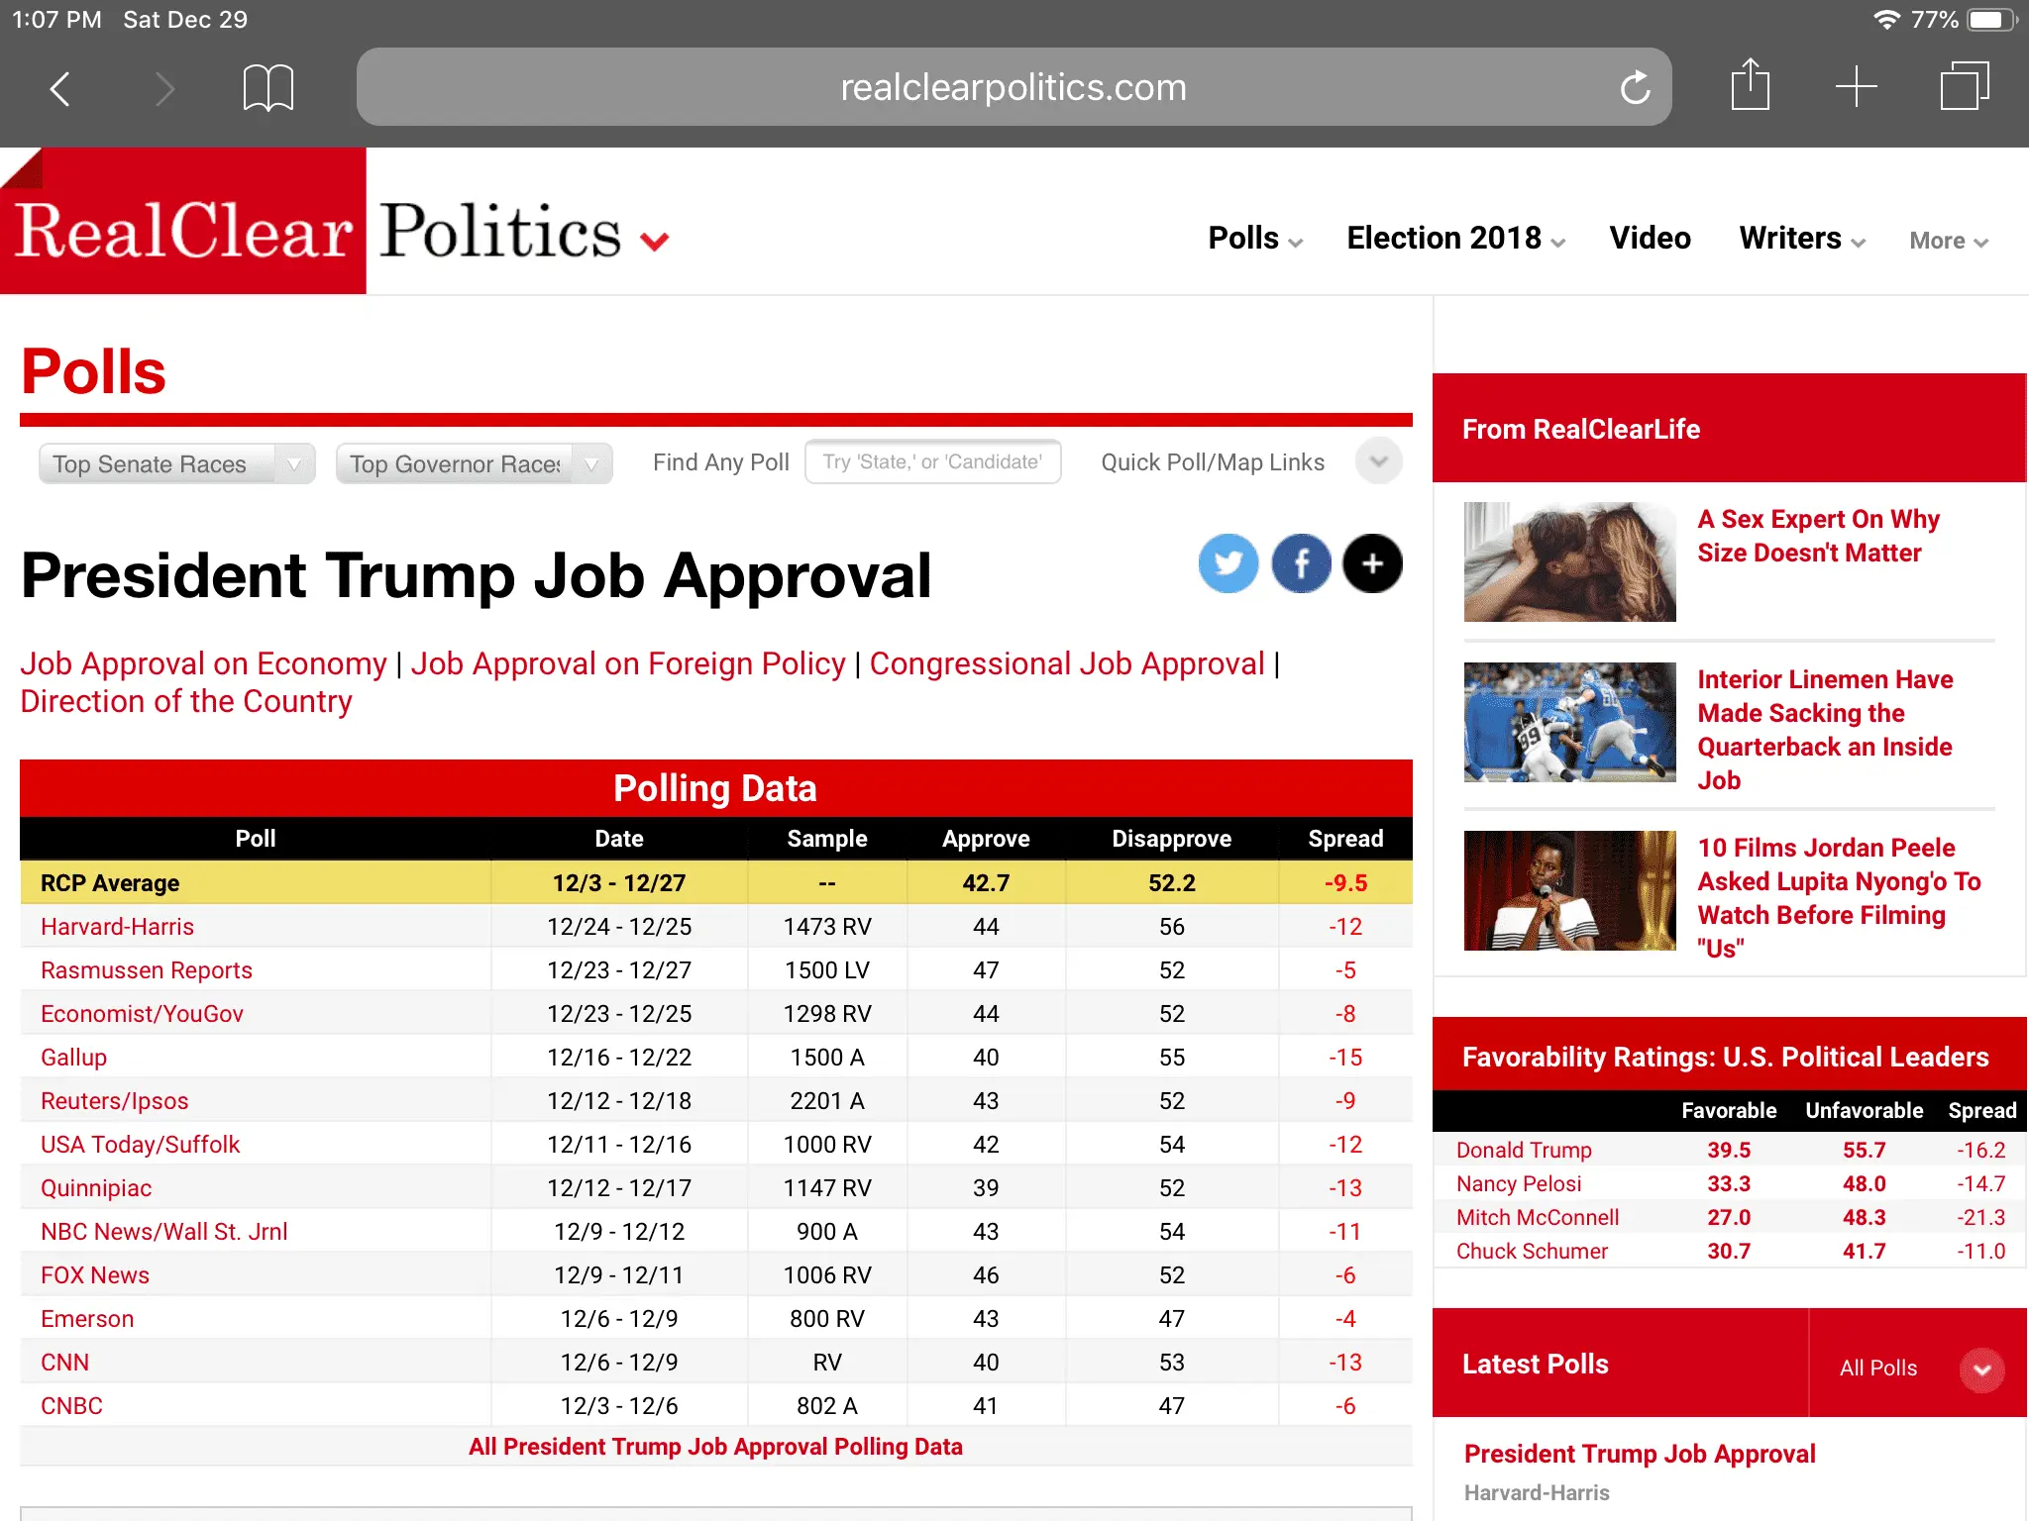The width and height of the screenshot is (2029, 1521).
Task: Share poll via Facebook icon
Action: 1301,563
